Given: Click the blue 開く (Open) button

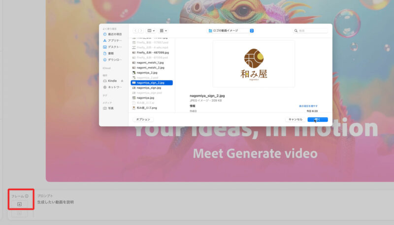Looking at the screenshot, I should pos(318,120).
